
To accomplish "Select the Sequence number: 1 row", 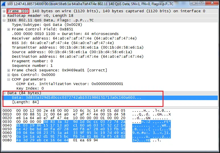I will tap(110, 66).
